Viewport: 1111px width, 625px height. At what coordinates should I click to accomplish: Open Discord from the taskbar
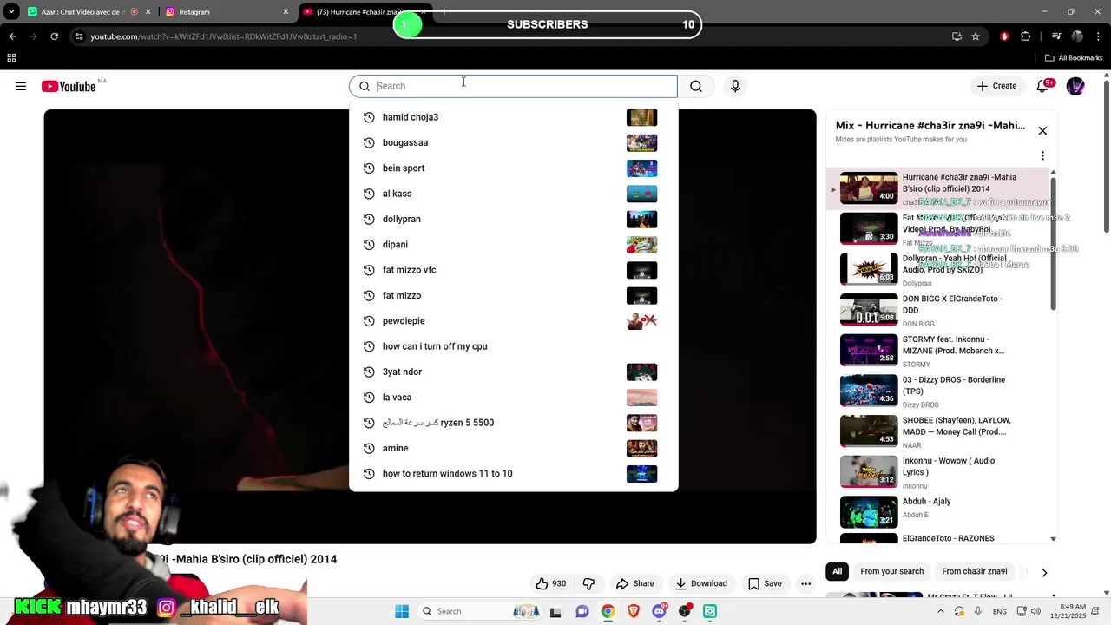click(x=660, y=611)
